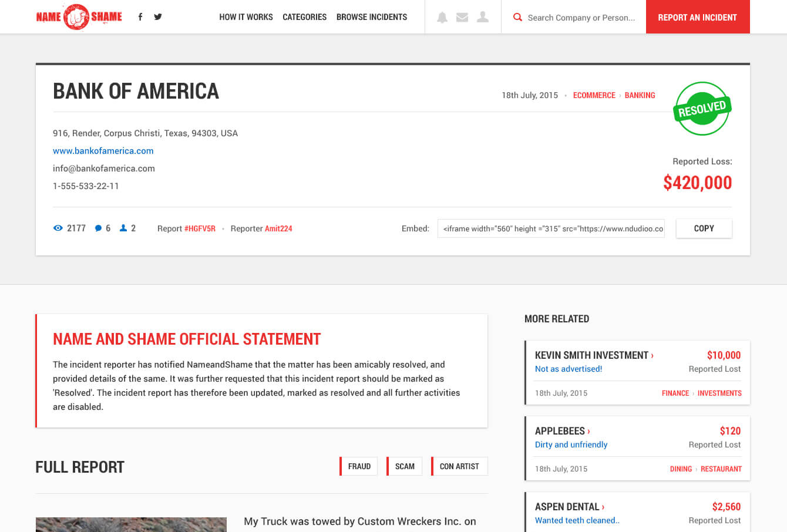Open How It Works menu
This screenshot has height=532, width=787.
pyautogui.click(x=246, y=17)
